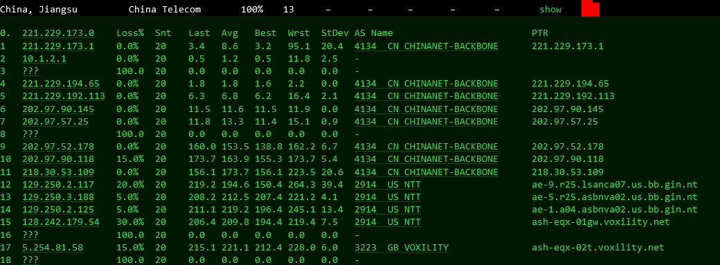Open hop 17 IP 5.254.81.58

53,248
